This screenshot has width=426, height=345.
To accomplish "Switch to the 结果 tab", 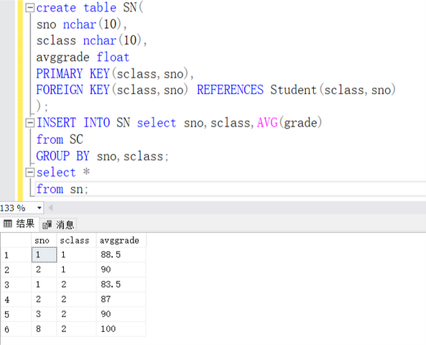I will [x=19, y=224].
